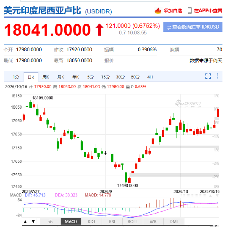The height and width of the screenshot is (227, 231).
Task: Switch to the 5分 chart tab
Action: click(90, 77)
